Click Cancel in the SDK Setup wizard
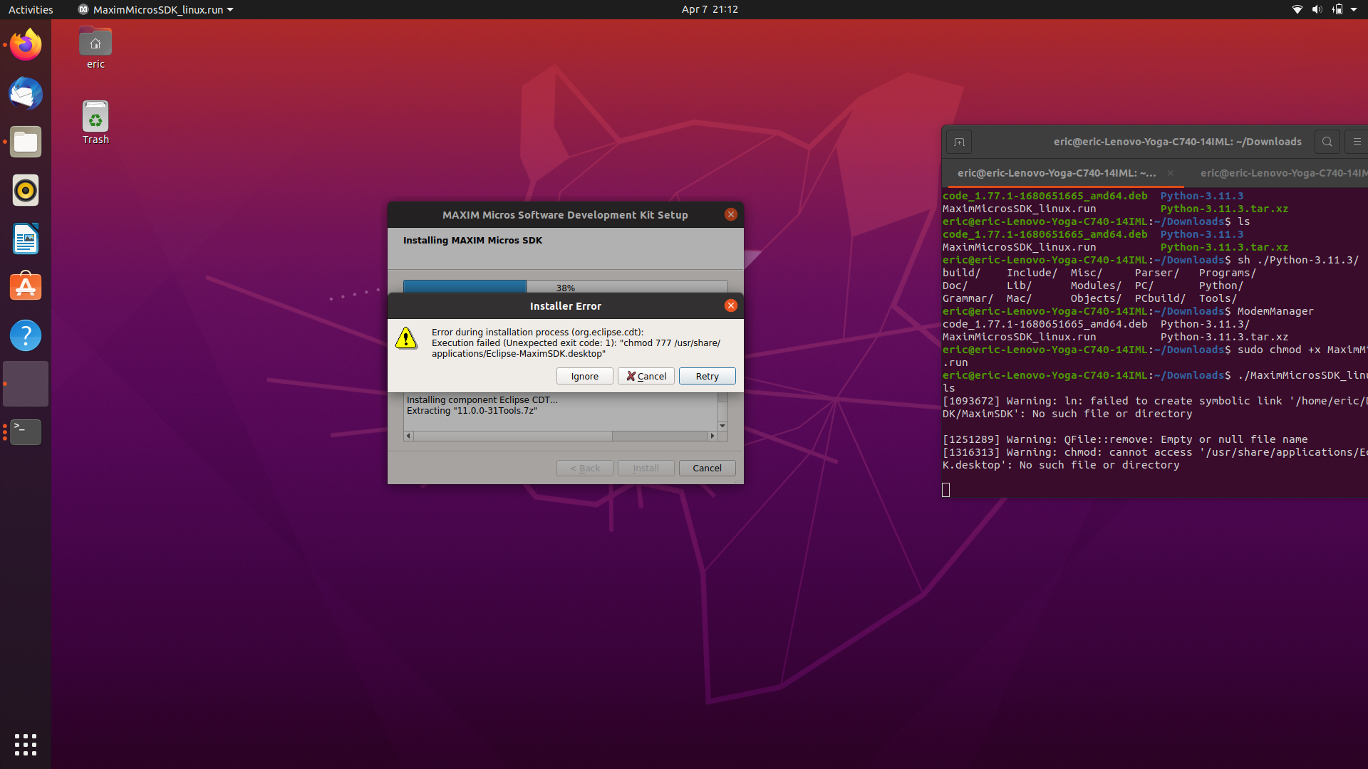This screenshot has height=769, width=1368. (x=707, y=468)
